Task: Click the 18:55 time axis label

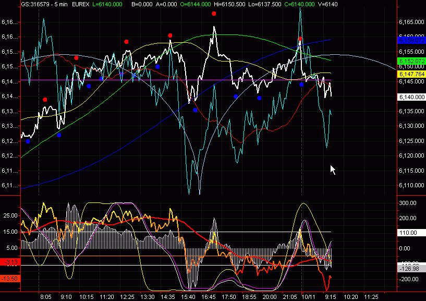Action: coord(249,297)
